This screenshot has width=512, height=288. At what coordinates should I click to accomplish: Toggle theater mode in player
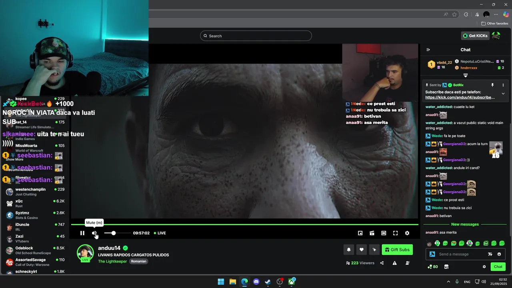384,233
